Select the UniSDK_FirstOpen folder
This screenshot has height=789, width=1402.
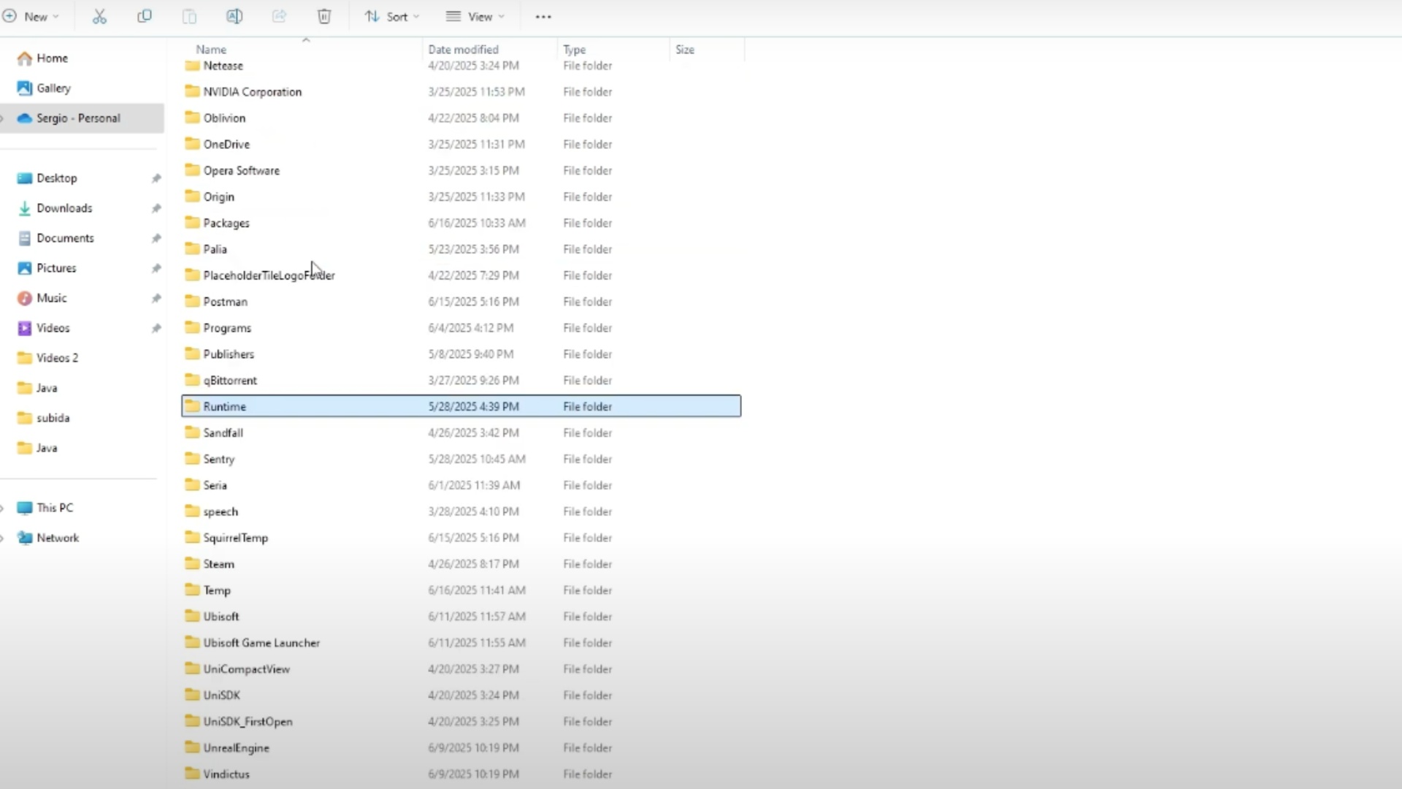pos(461,722)
